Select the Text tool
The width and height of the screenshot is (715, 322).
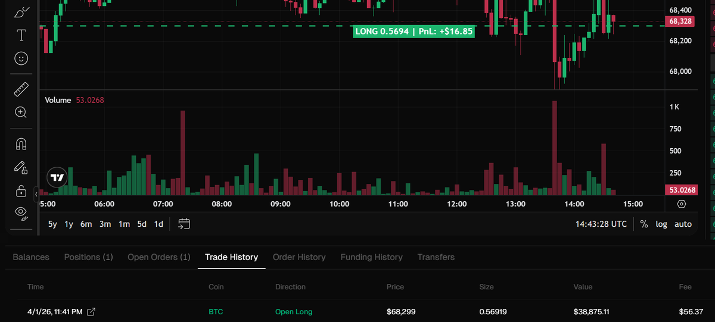21,35
